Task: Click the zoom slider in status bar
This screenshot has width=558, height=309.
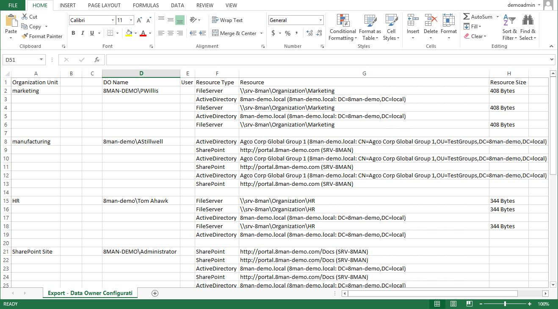Action: pos(505,304)
